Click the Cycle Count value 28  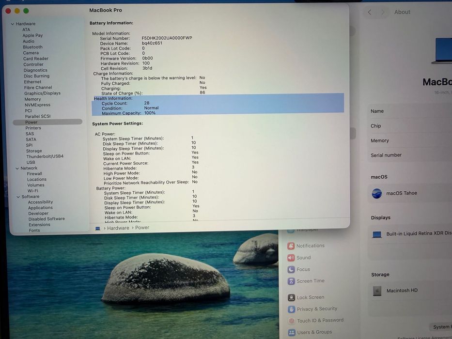point(147,103)
